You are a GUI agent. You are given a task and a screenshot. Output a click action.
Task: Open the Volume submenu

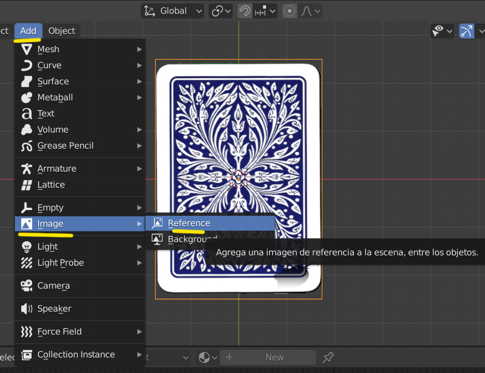pyautogui.click(x=80, y=130)
